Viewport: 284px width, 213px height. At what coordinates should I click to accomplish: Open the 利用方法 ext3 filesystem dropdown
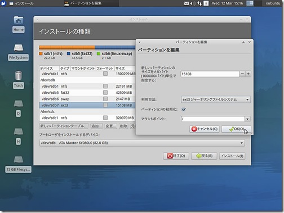(216, 99)
